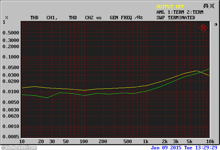Click the 1k mark on frequency axis
Image resolution: width=220 pixels, height=150 pixels.
[146, 142]
